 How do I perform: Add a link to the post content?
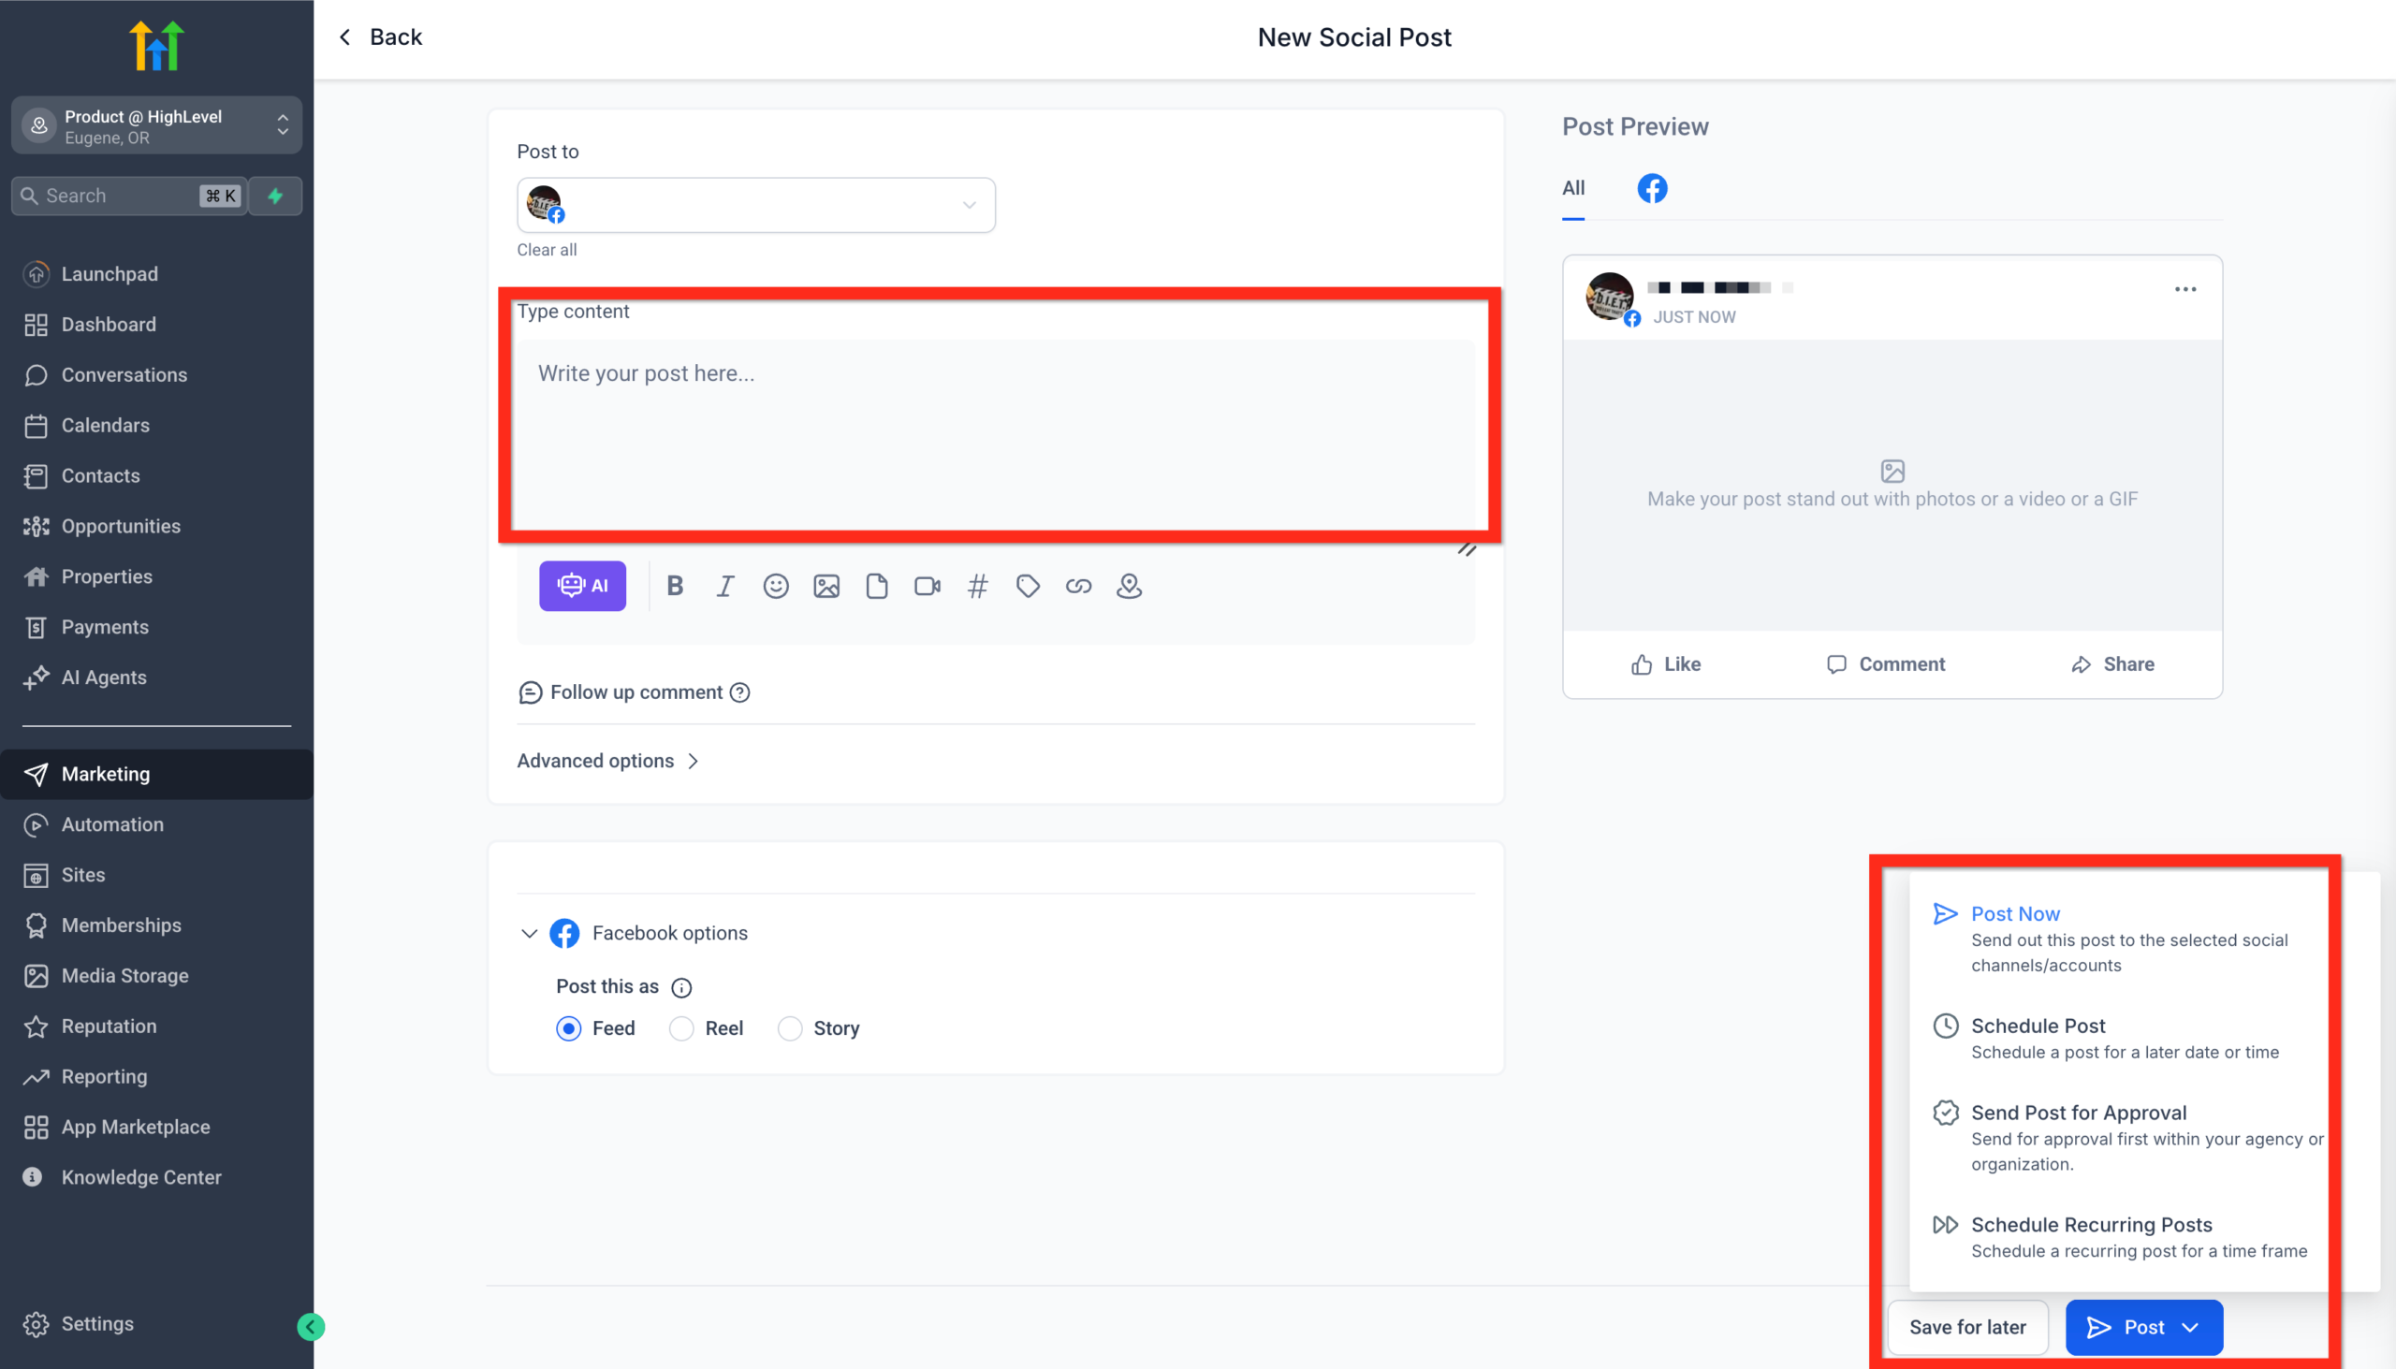pyautogui.click(x=1078, y=586)
